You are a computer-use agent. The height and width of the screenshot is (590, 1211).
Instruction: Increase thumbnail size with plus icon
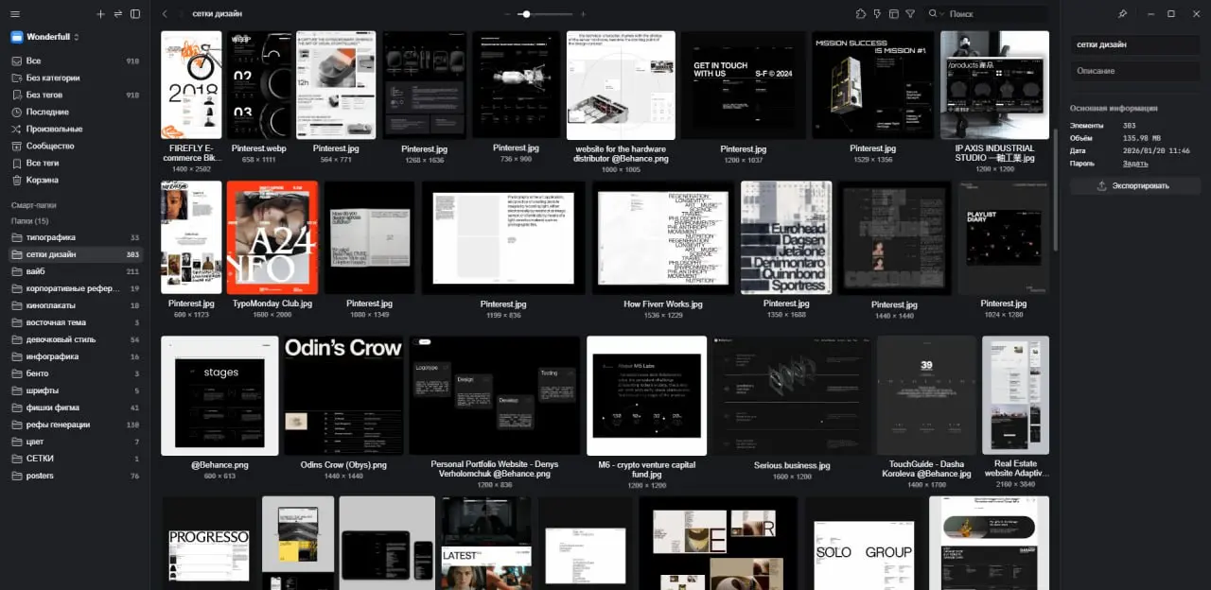point(583,14)
